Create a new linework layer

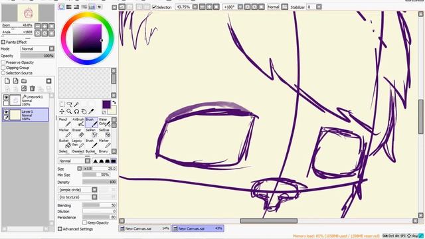[16, 81]
